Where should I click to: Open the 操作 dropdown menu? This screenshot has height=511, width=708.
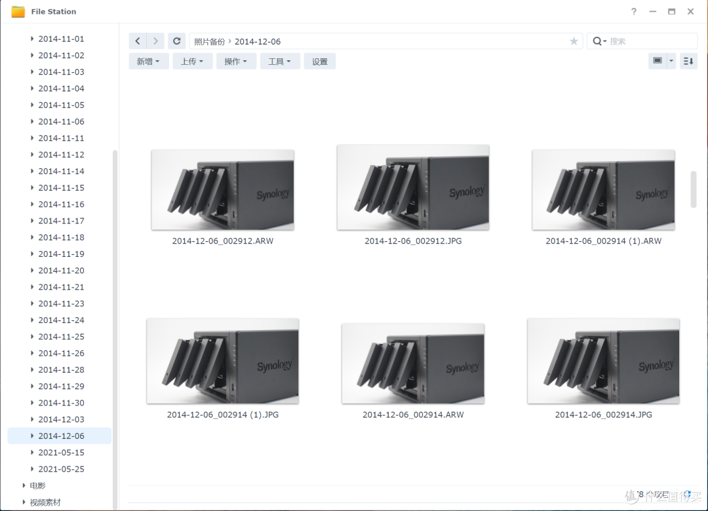coord(236,62)
